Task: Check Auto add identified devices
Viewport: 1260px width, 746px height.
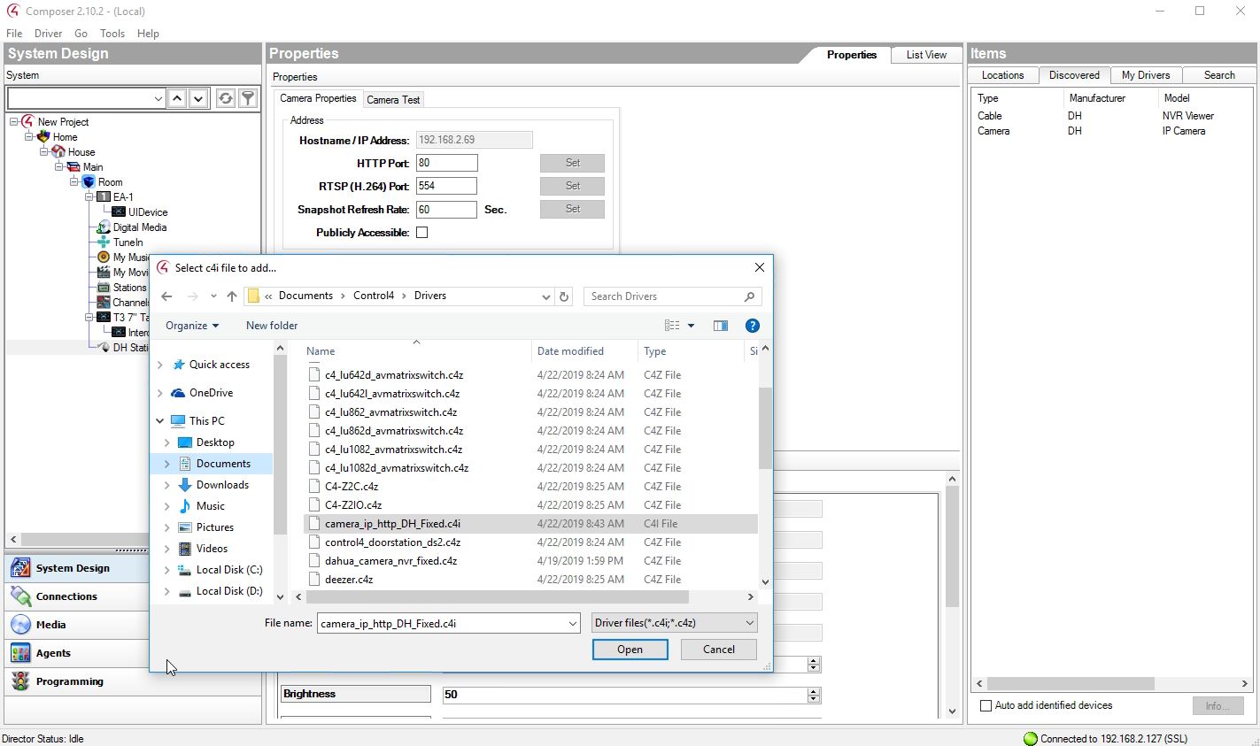Action: click(986, 705)
